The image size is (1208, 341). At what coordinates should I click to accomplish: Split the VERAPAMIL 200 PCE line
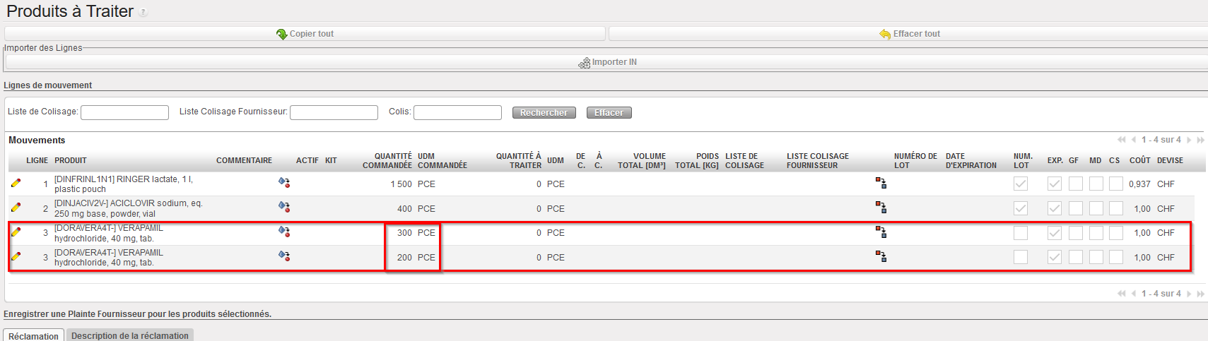pyautogui.click(x=881, y=256)
